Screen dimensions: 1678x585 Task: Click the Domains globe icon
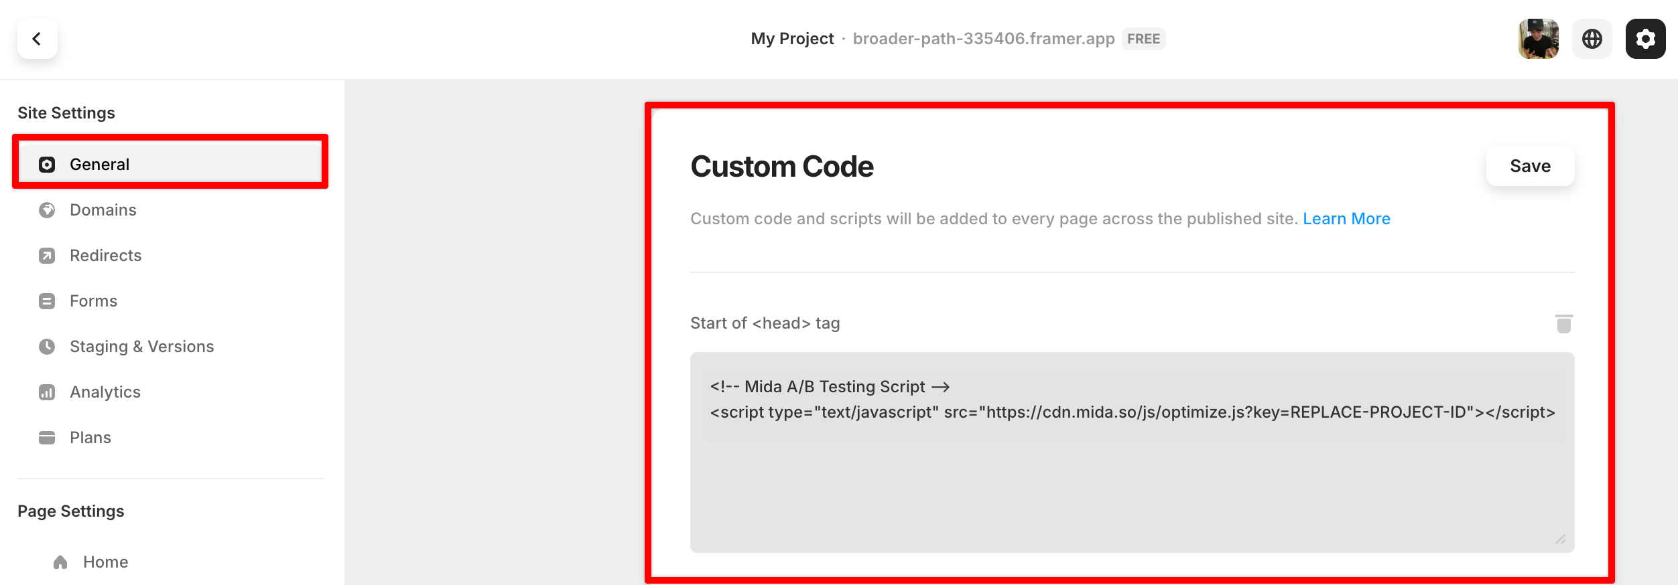[47, 210]
